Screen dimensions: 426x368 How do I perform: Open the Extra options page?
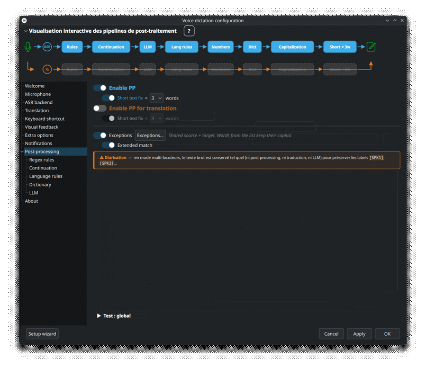39,135
